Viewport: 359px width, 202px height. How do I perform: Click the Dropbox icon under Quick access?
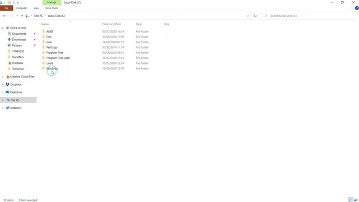point(10,63)
